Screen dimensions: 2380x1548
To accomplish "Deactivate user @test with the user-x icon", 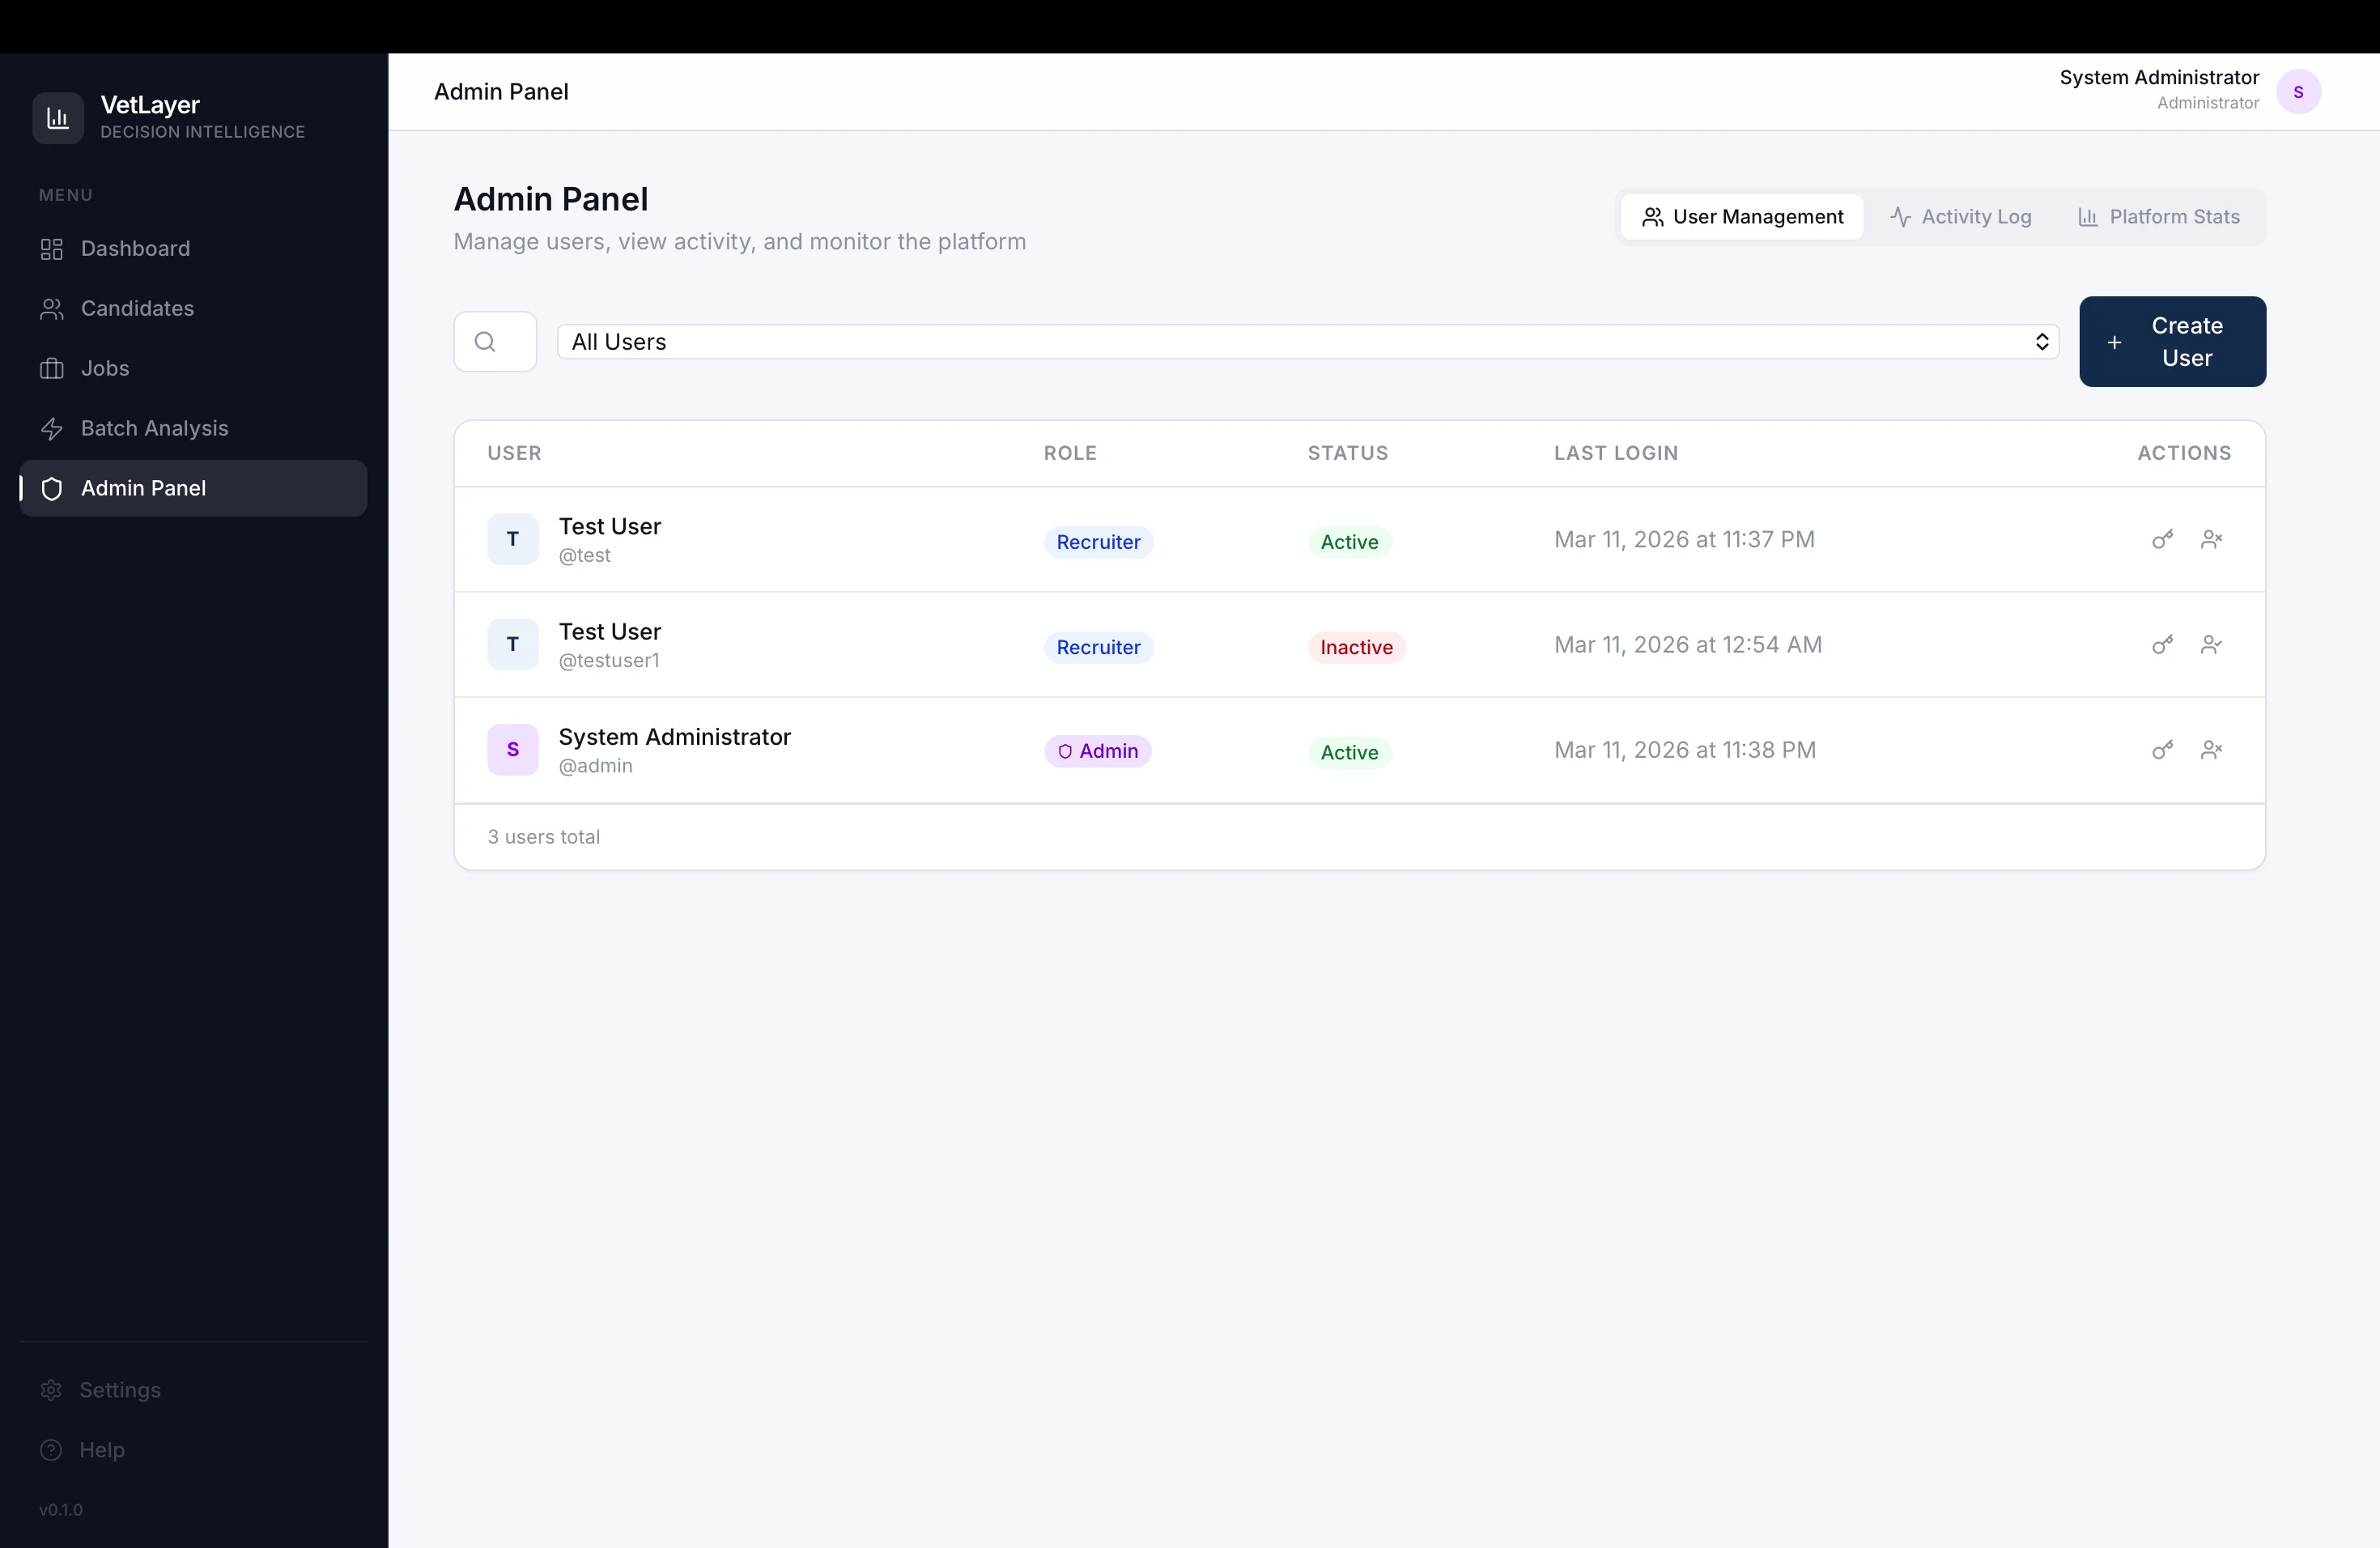I will point(2211,539).
